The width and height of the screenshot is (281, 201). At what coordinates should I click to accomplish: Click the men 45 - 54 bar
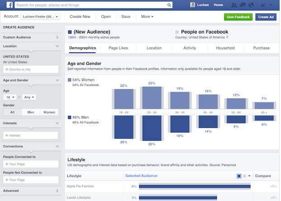208,122
